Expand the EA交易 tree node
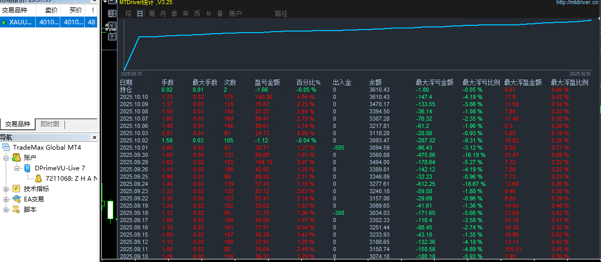 point(6,199)
